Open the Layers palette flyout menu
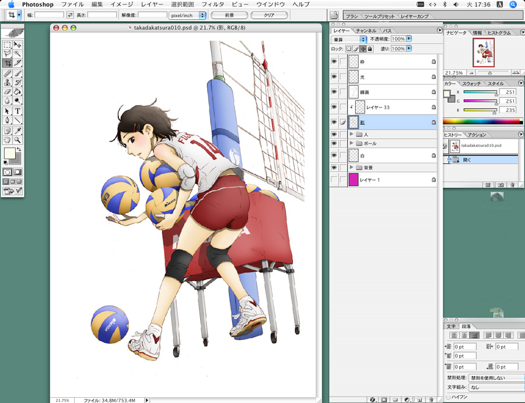The image size is (525, 403). (440, 30)
